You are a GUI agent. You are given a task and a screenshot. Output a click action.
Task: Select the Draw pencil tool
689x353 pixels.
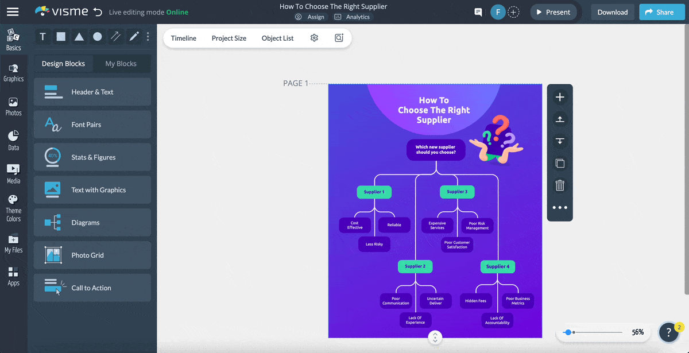(134, 36)
